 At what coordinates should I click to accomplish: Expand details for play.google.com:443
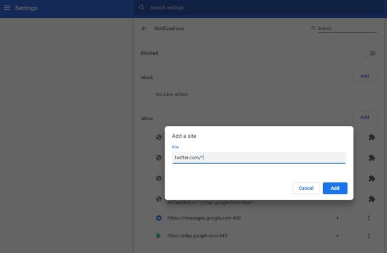(x=337, y=236)
